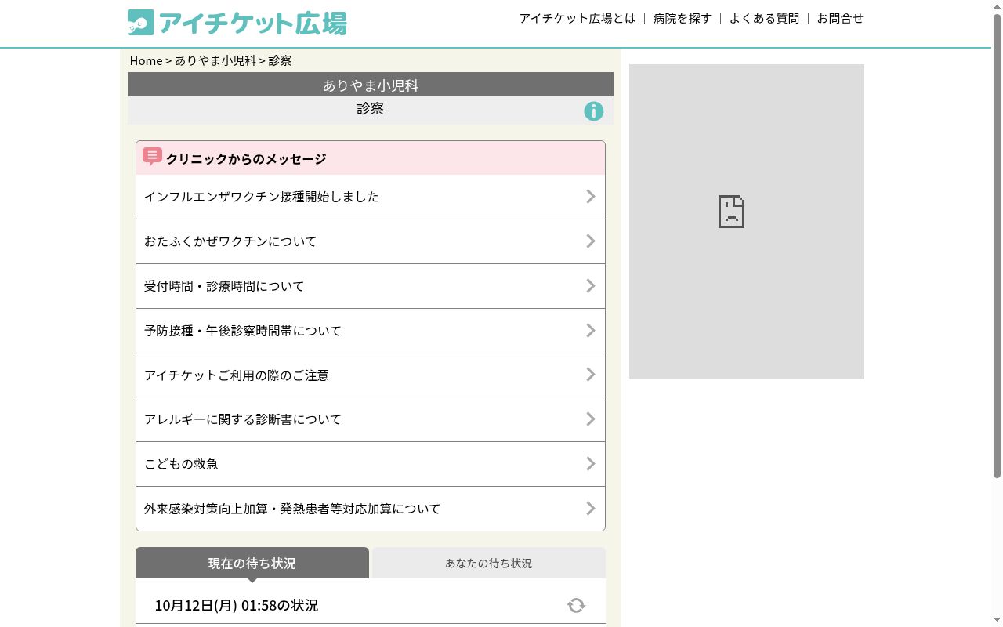Go to Home breadcrumb link
The height and width of the screenshot is (627, 1003).
[146, 60]
